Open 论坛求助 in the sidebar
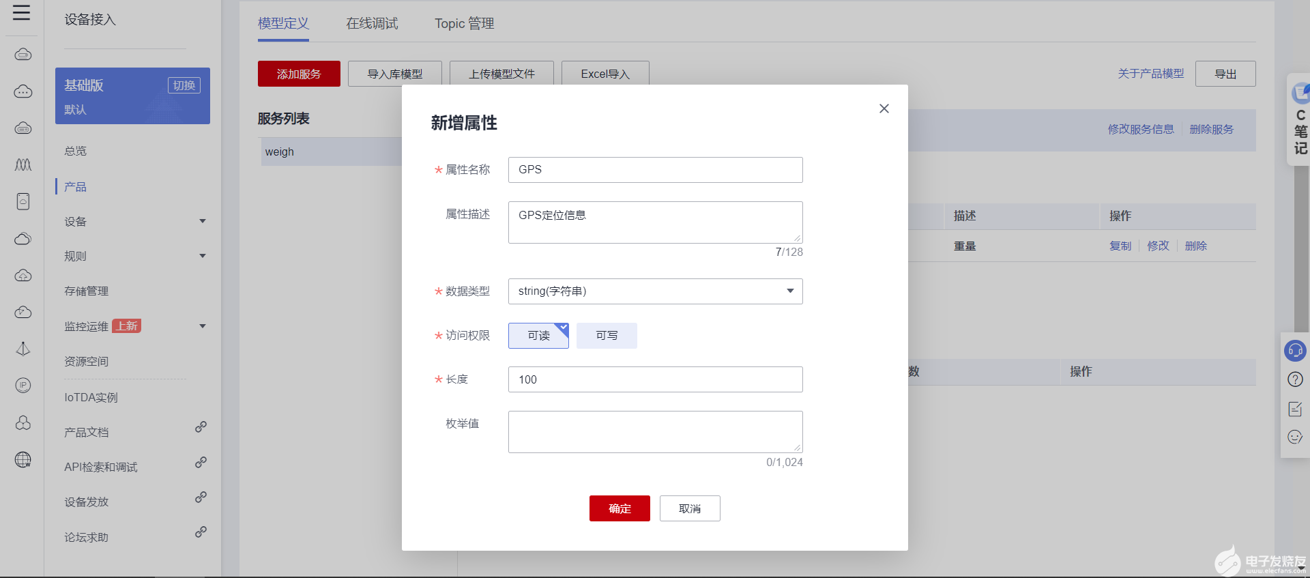Screen dimensions: 1310x578 [87, 538]
